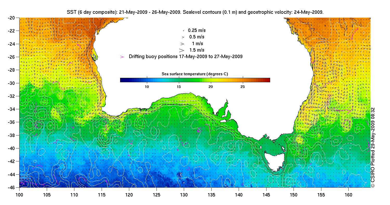Click latitude axis label -26
Viewport: 390px width, 205px height.
point(12,57)
